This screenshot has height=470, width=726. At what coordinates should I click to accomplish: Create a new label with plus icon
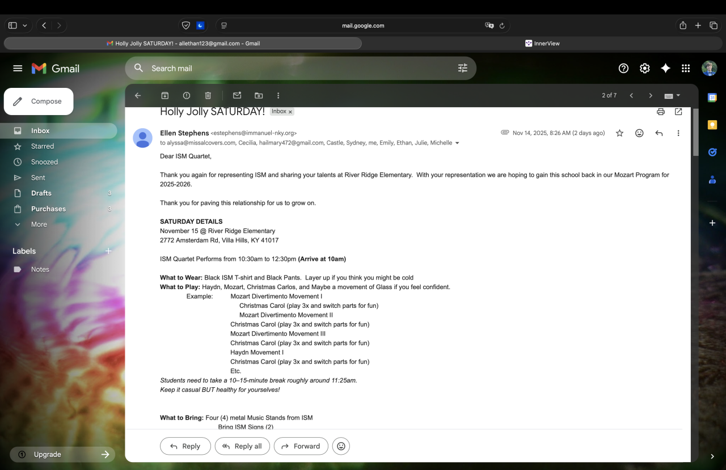(x=108, y=251)
